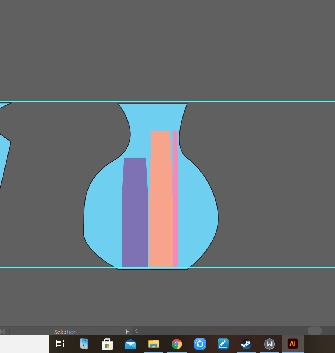Viewport: 335px width, 353px height.
Task: Open the hexagonal W app icon
Action: (270, 344)
